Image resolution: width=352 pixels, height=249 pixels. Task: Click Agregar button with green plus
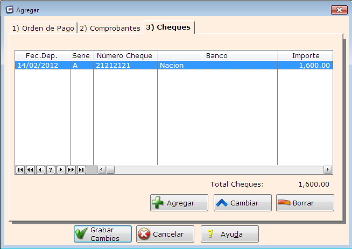click(x=179, y=203)
